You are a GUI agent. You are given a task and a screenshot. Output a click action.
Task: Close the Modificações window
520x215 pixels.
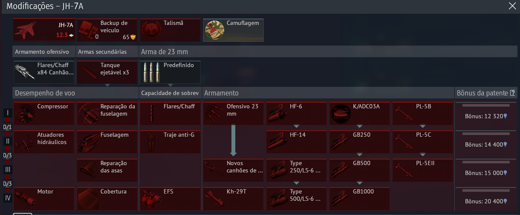click(512, 6)
